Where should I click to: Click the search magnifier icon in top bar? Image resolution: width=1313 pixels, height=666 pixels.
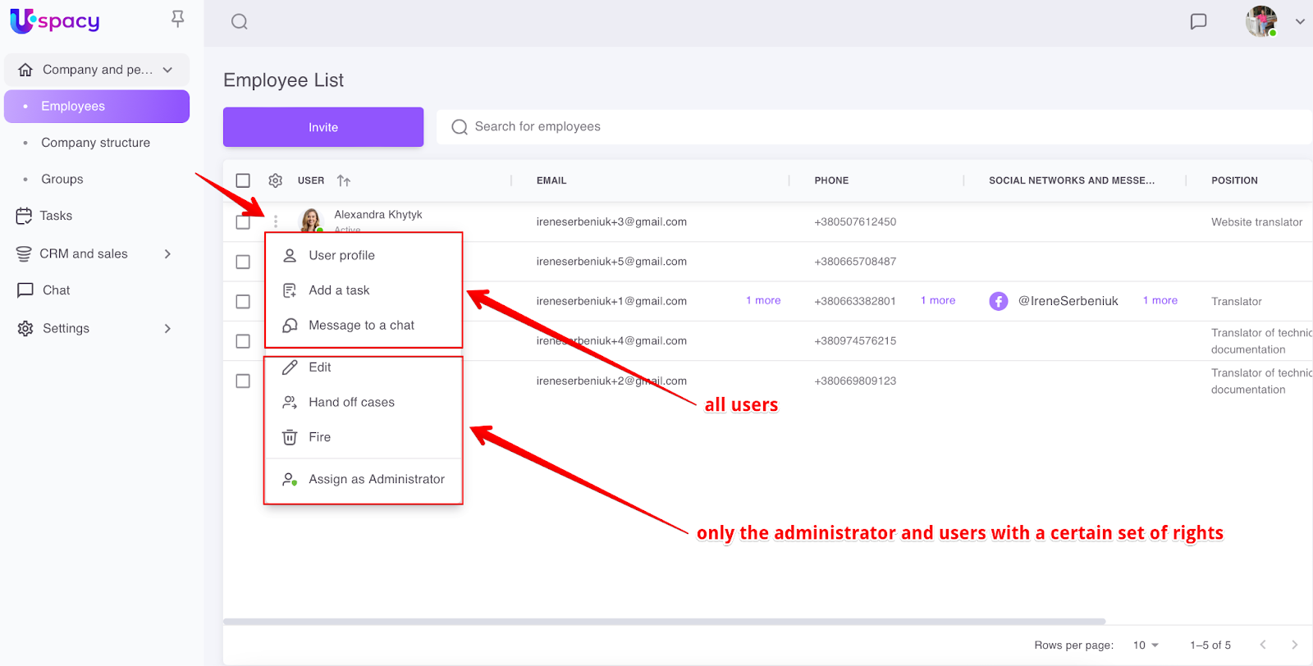click(240, 22)
